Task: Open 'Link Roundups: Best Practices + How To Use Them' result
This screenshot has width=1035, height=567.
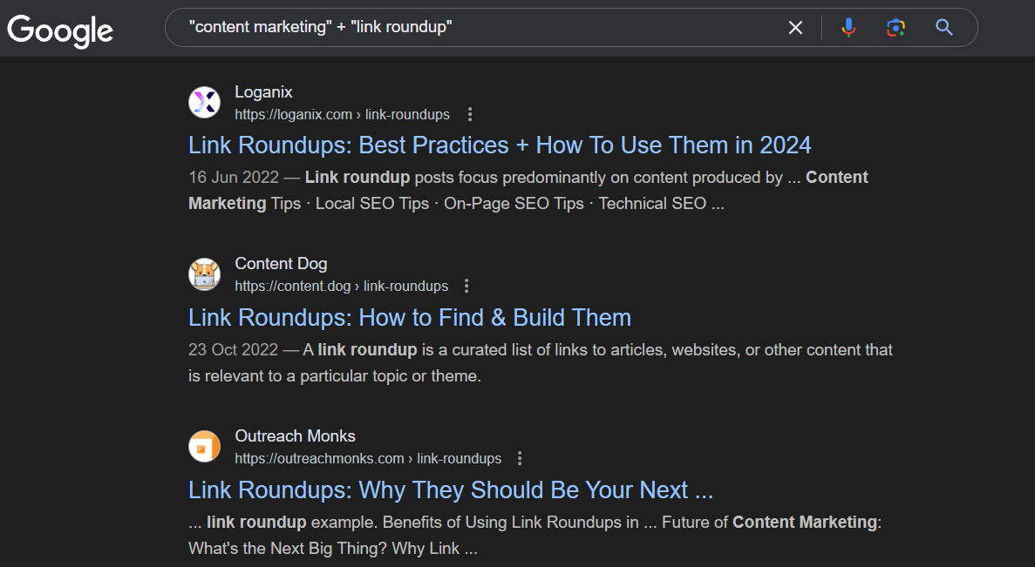Action: coord(500,145)
